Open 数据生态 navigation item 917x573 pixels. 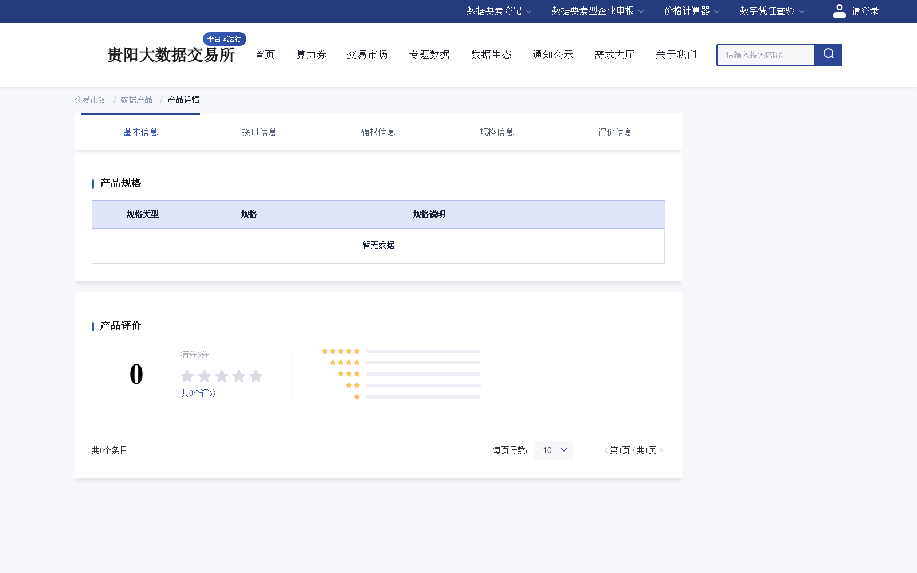pos(491,54)
